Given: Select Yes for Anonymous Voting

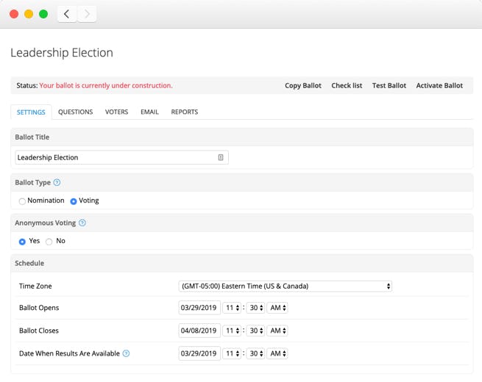Looking at the screenshot, I should 22,242.
